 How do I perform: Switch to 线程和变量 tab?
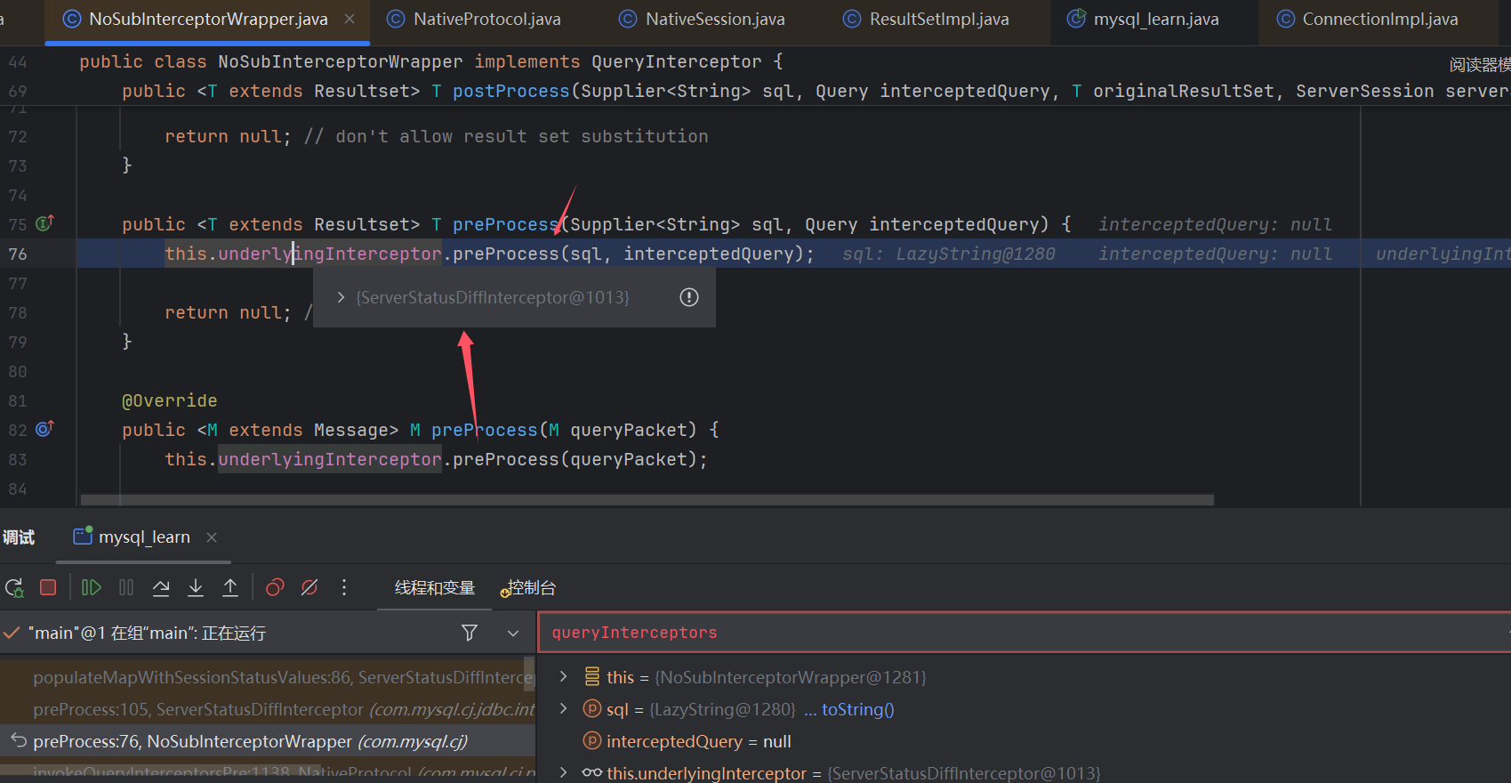[435, 587]
